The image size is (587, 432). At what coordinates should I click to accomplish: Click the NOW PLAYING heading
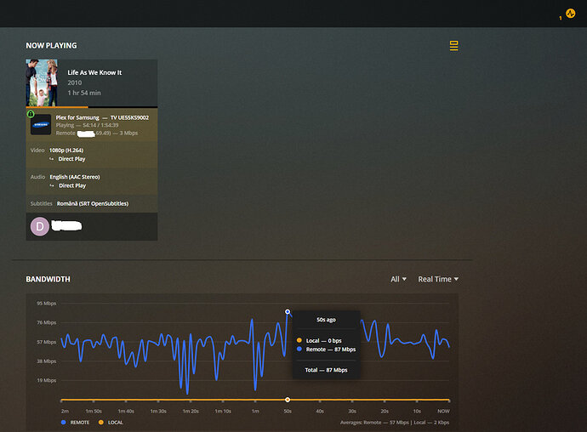tap(51, 46)
